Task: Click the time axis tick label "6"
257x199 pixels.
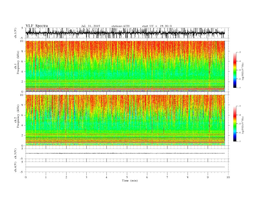Action: (147, 177)
